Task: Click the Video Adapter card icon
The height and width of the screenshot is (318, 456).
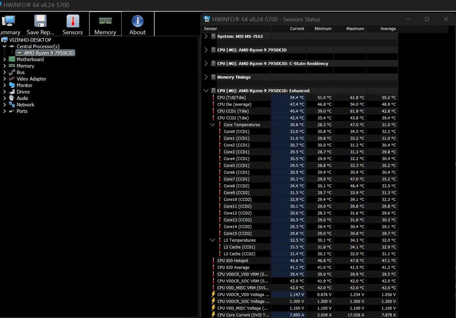Action: point(12,78)
